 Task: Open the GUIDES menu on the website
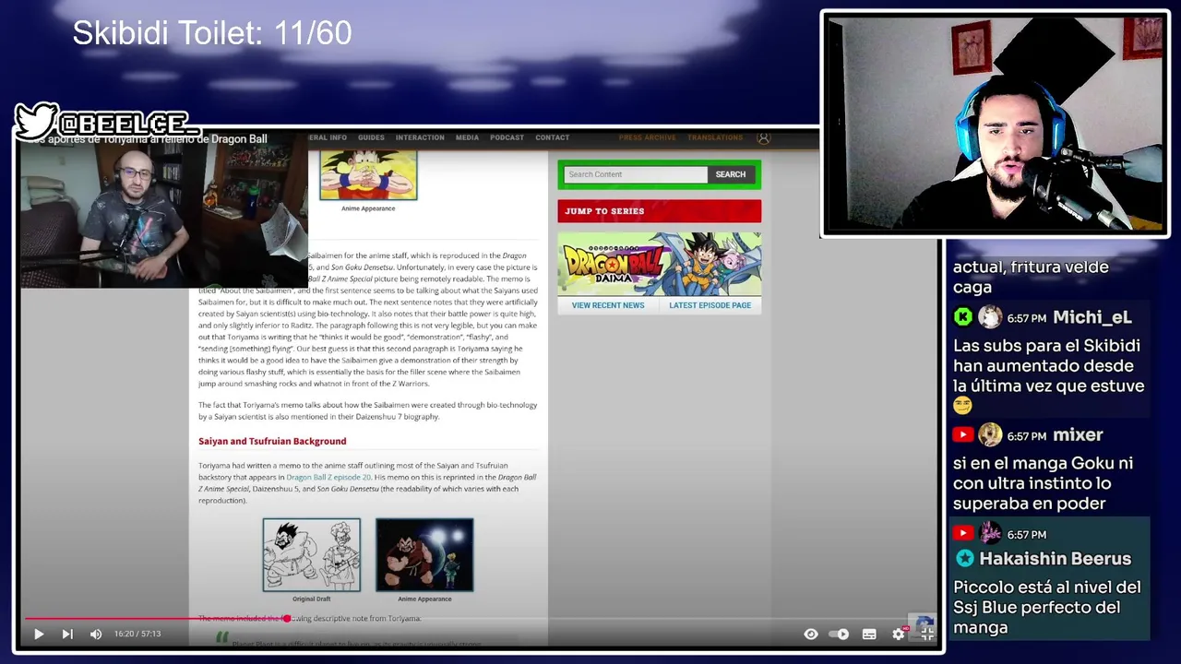point(371,137)
